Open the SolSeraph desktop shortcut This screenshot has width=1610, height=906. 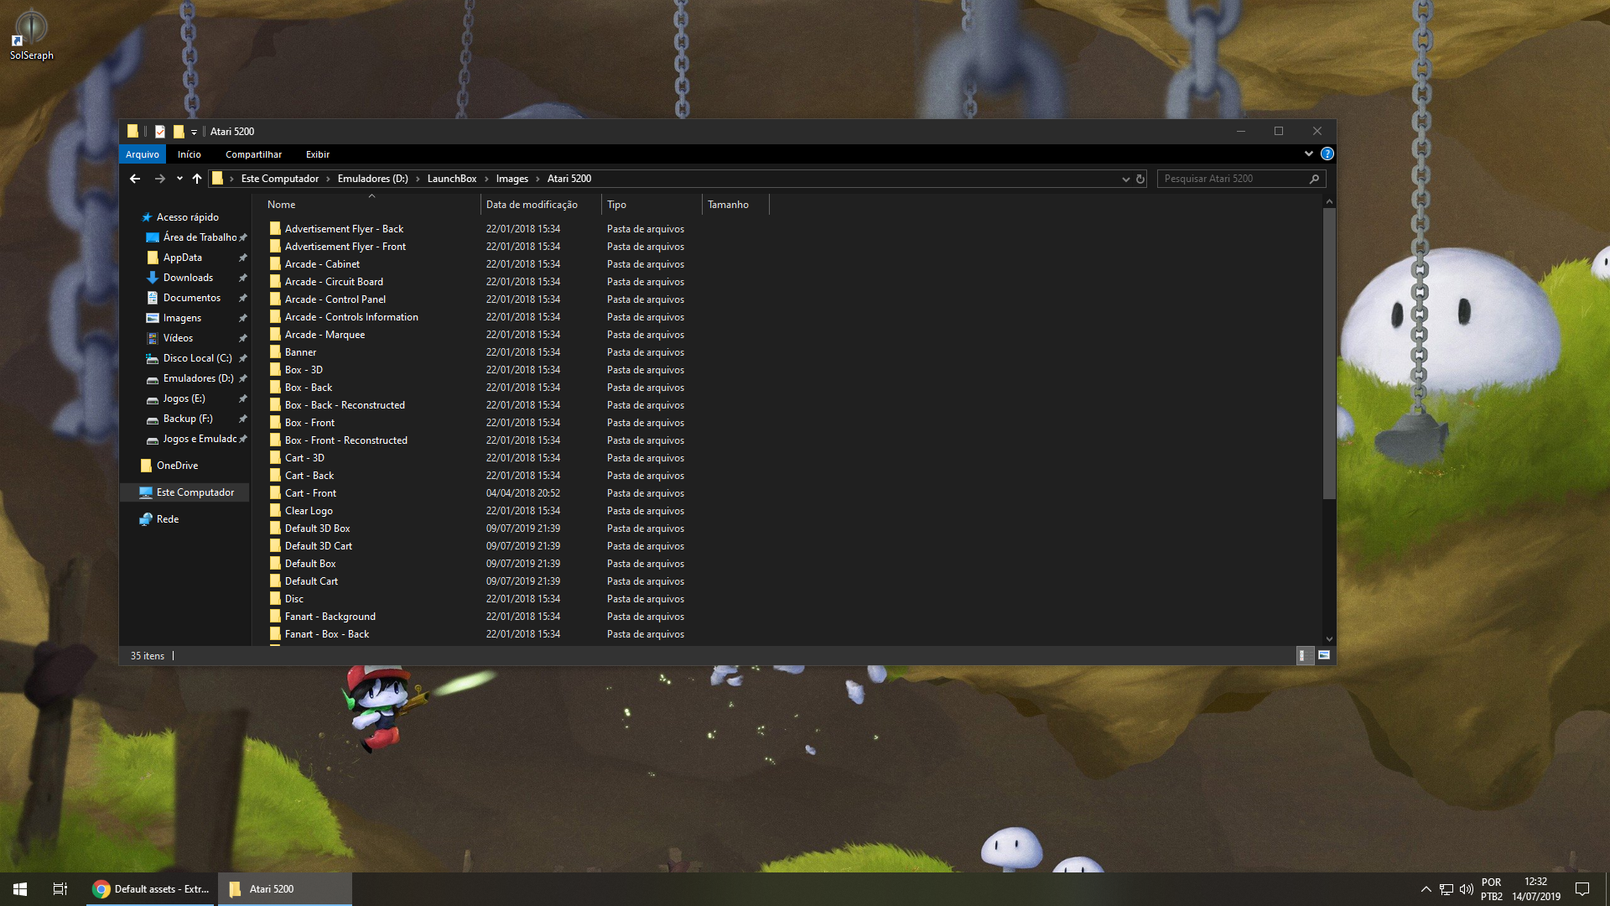pyautogui.click(x=31, y=34)
